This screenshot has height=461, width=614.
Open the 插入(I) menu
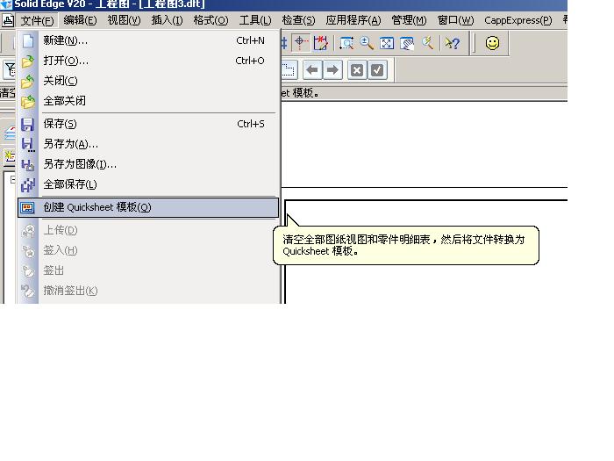(x=168, y=20)
